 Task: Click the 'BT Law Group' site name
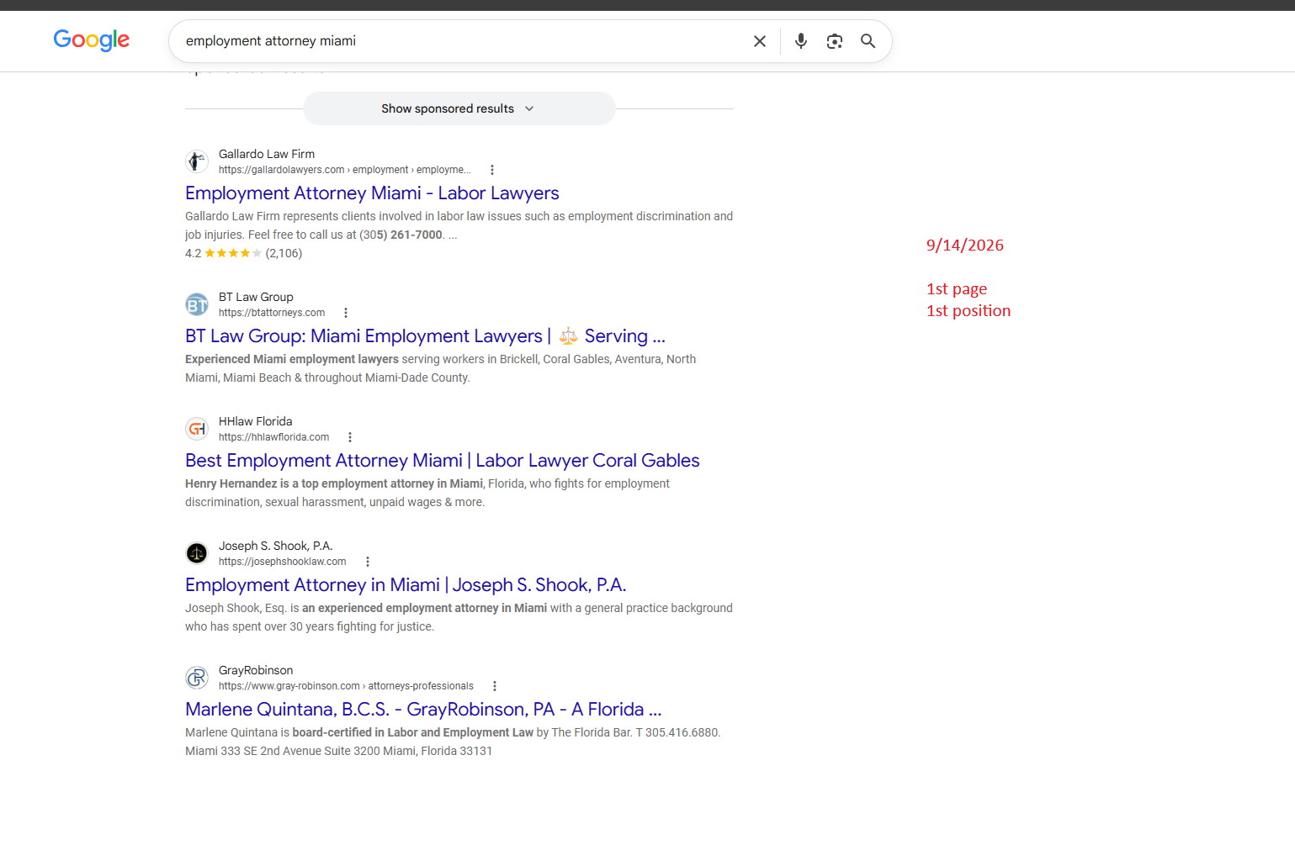pos(256,297)
